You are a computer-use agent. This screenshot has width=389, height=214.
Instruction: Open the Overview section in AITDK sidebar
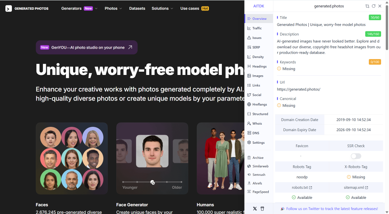tap(259, 19)
